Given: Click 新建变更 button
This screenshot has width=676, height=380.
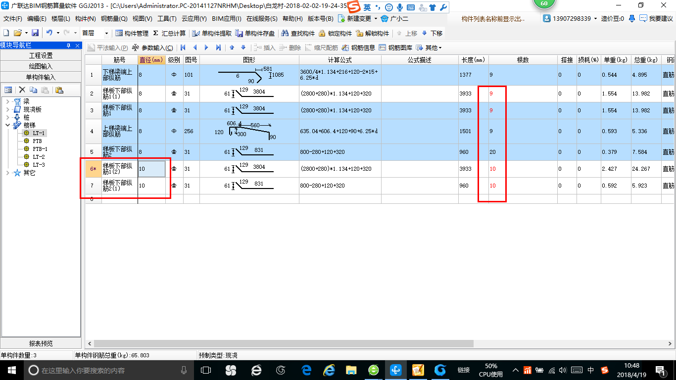Looking at the screenshot, I should point(358,19).
